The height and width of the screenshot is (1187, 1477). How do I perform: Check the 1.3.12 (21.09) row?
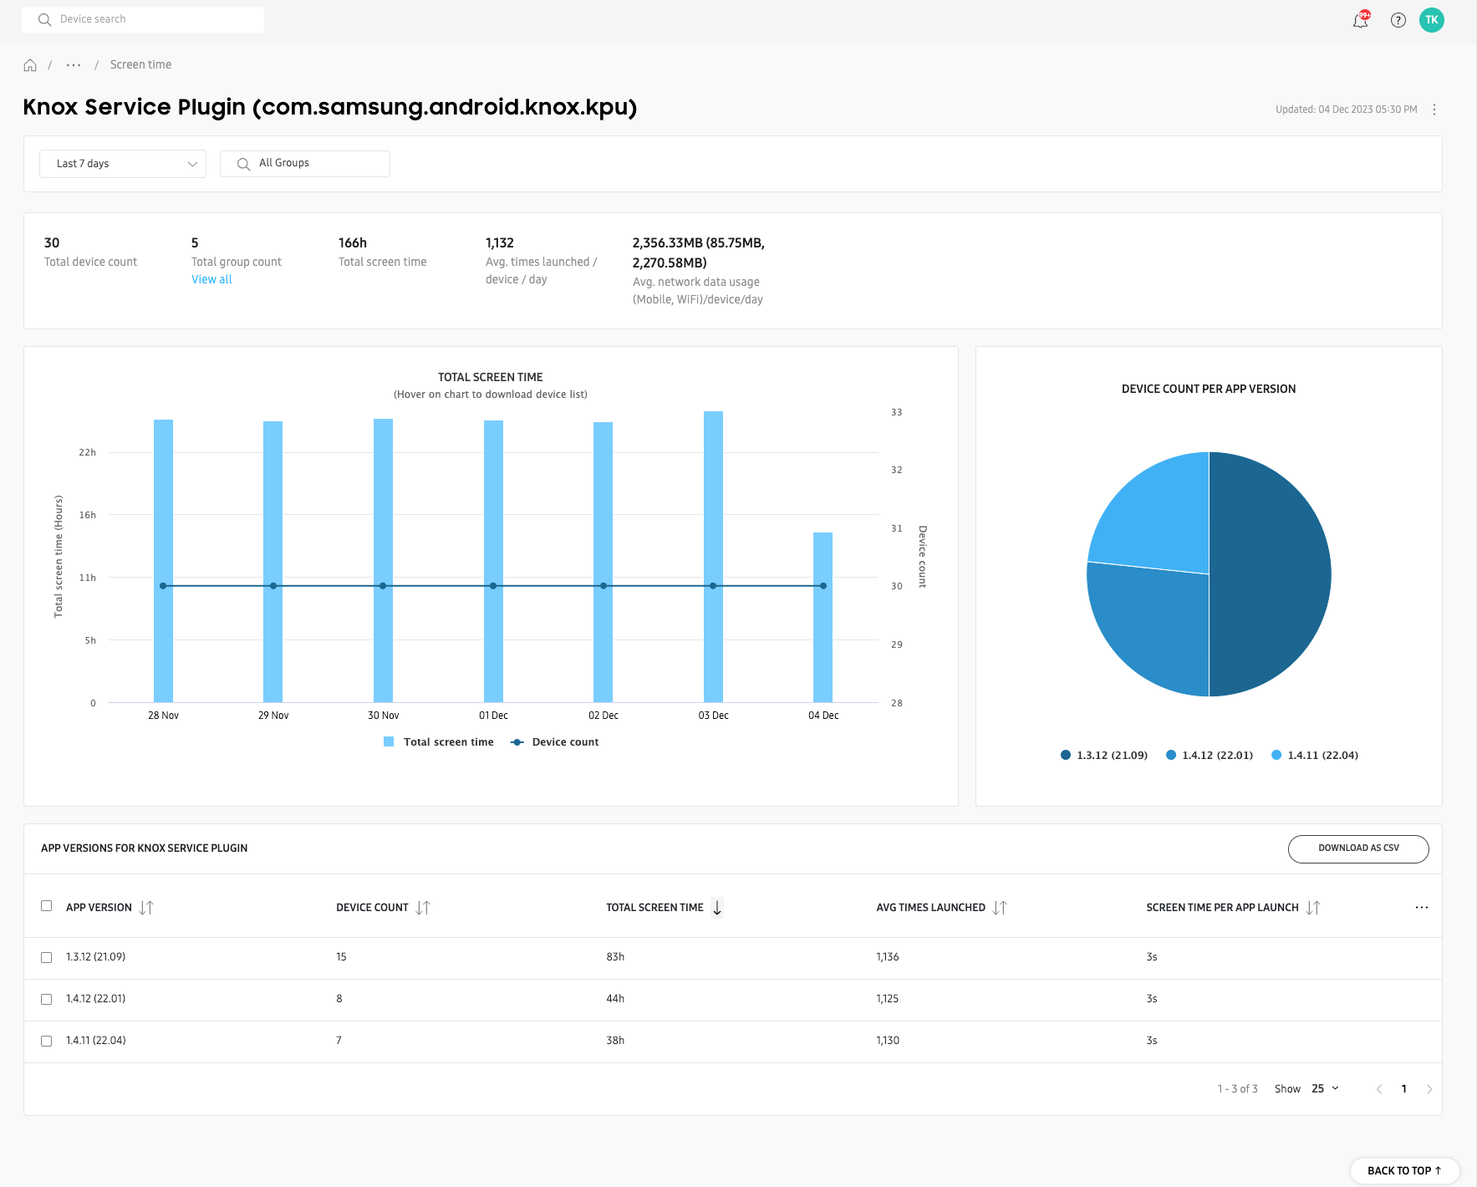click(x=47, y=958)
